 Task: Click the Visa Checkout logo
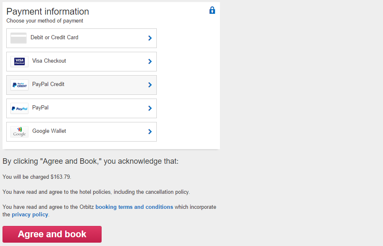(x=19, y=61)
